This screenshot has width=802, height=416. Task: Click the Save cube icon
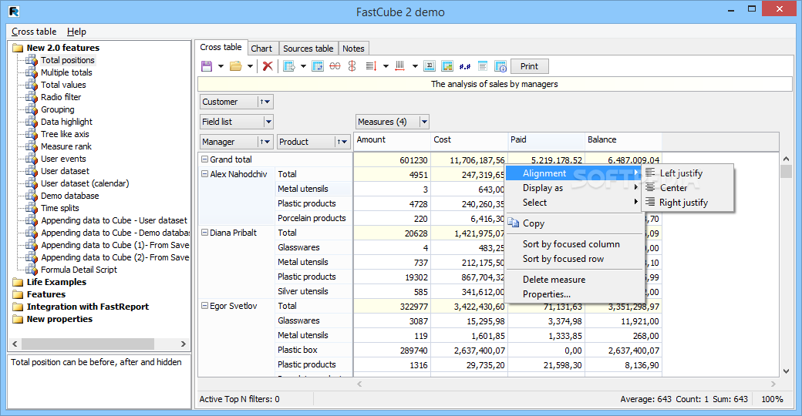(x=207, y=66)
